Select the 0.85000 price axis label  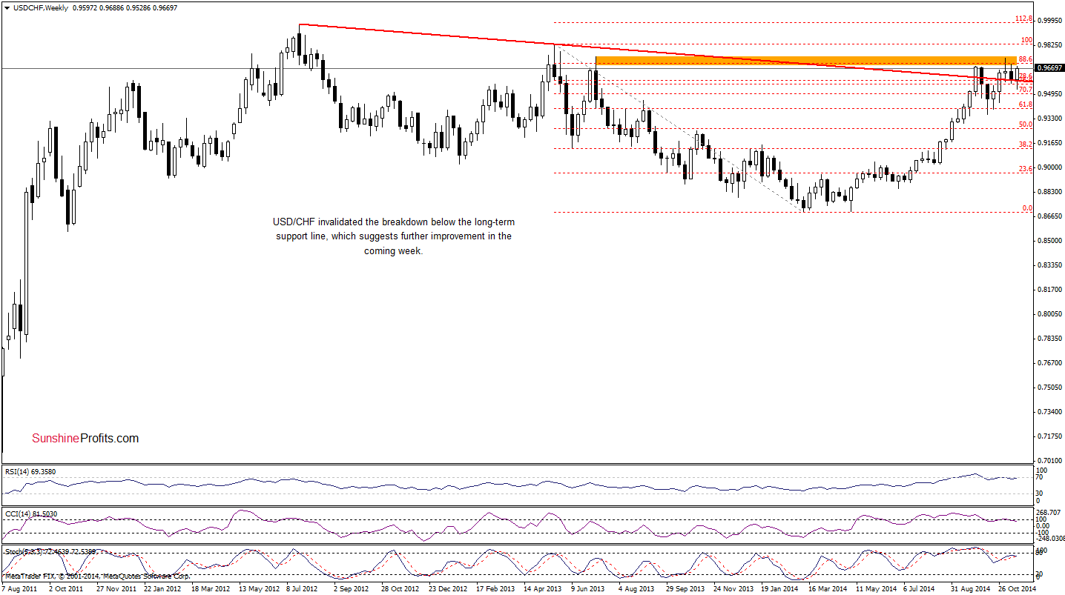1049,241
